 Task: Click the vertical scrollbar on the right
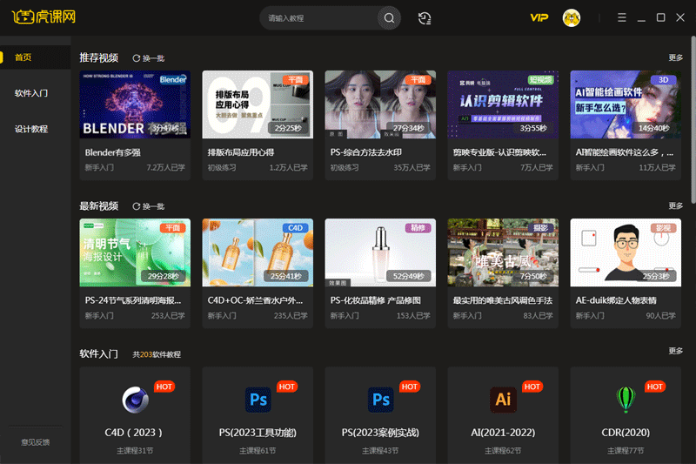tap(693, 120)
